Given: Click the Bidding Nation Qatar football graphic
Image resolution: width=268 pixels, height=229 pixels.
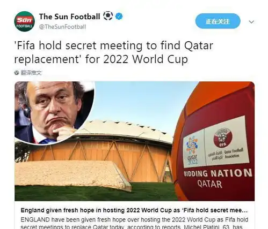Looking at the screenshot, I should point(214,141).
